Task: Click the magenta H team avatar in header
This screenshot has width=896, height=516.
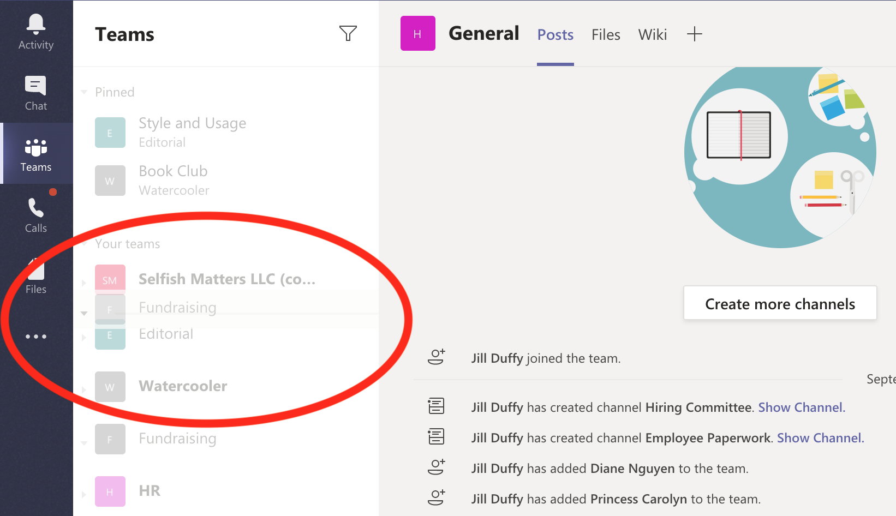Action: click(x=418, y=33)
